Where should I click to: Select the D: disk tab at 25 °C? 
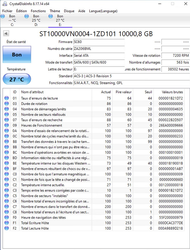click(x=36, y=20)
